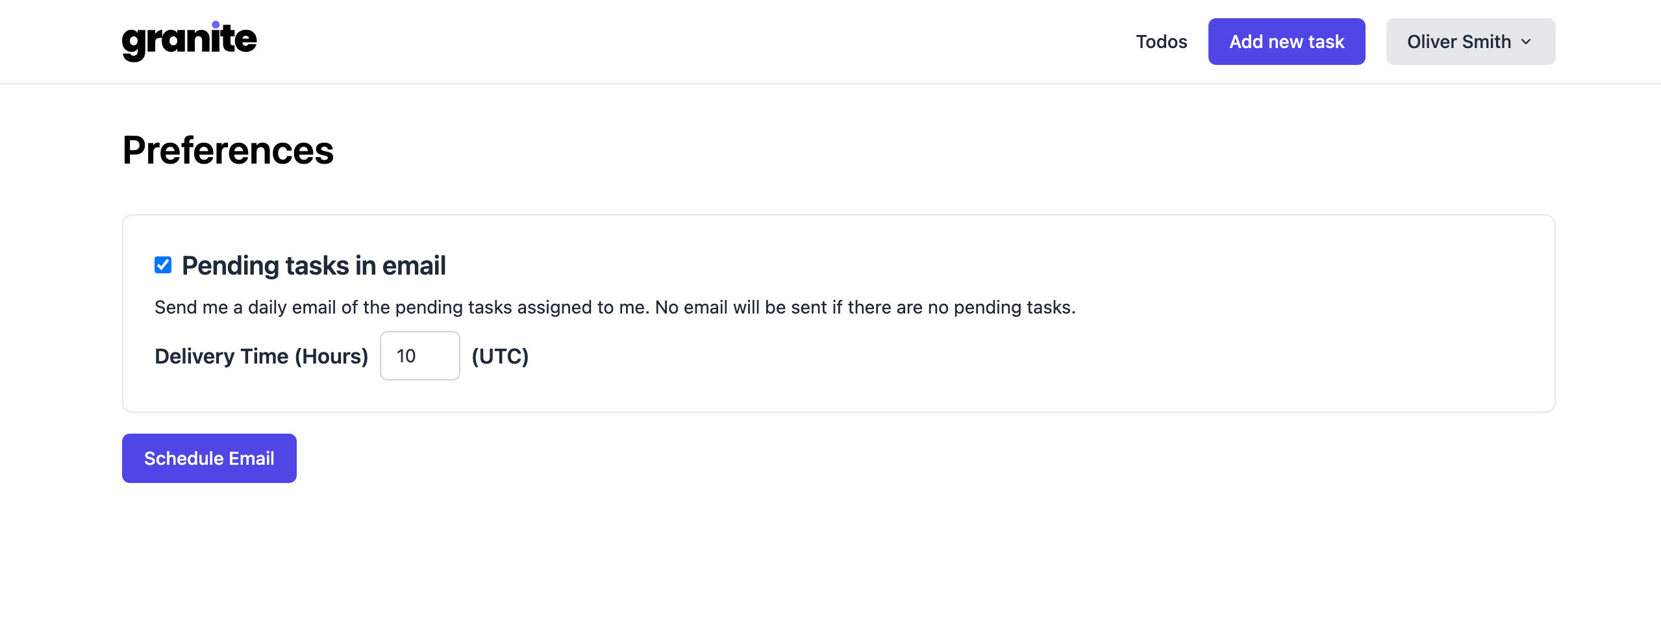Click the (UTC) timezone label
Viewport: 1661px width, 631px height.
pyautogui.click(x=500, y=356)
